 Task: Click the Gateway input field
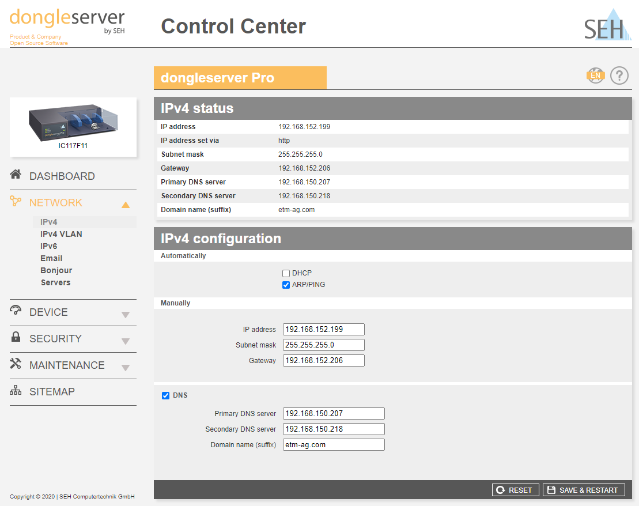click(324, 360)
